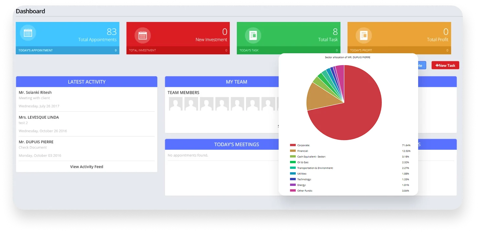Click the calendar icon on Total Appointments card

[28, 33]
